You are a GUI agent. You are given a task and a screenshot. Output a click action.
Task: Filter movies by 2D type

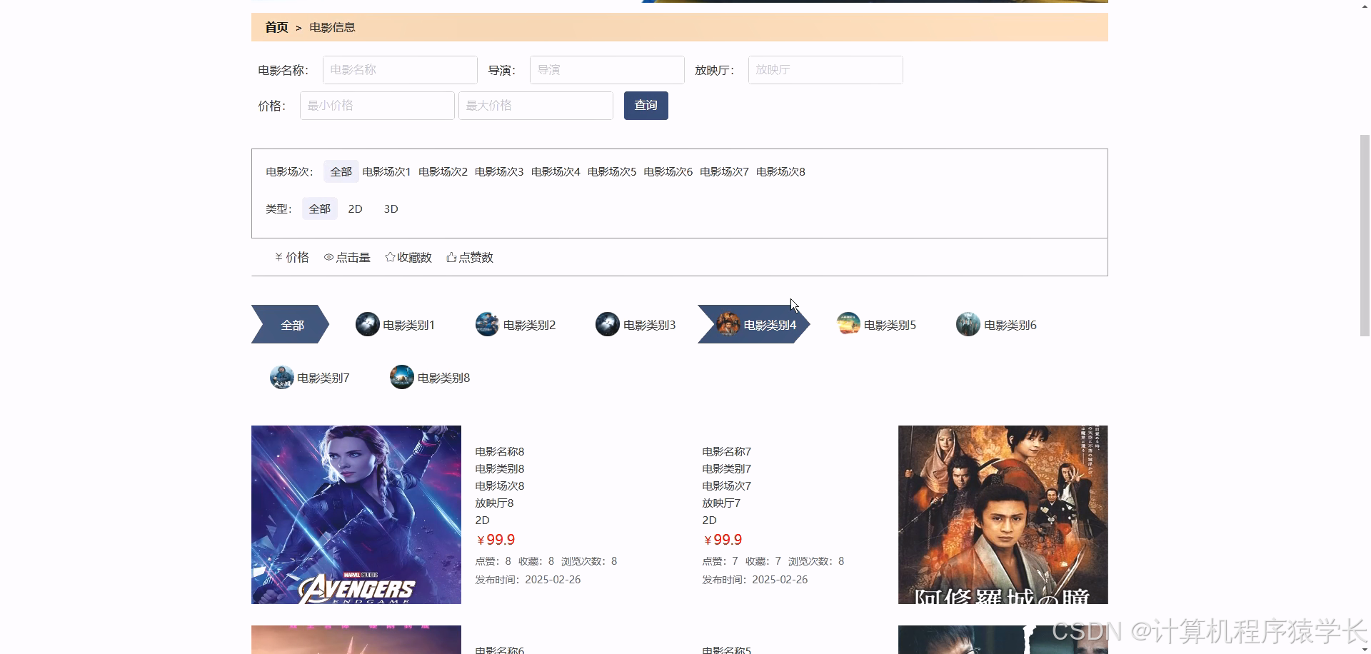(355, 208)
